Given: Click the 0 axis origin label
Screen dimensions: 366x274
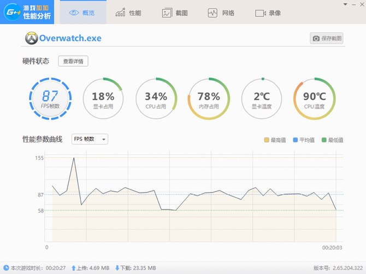Looking at the screenshot, I should 46,247.
